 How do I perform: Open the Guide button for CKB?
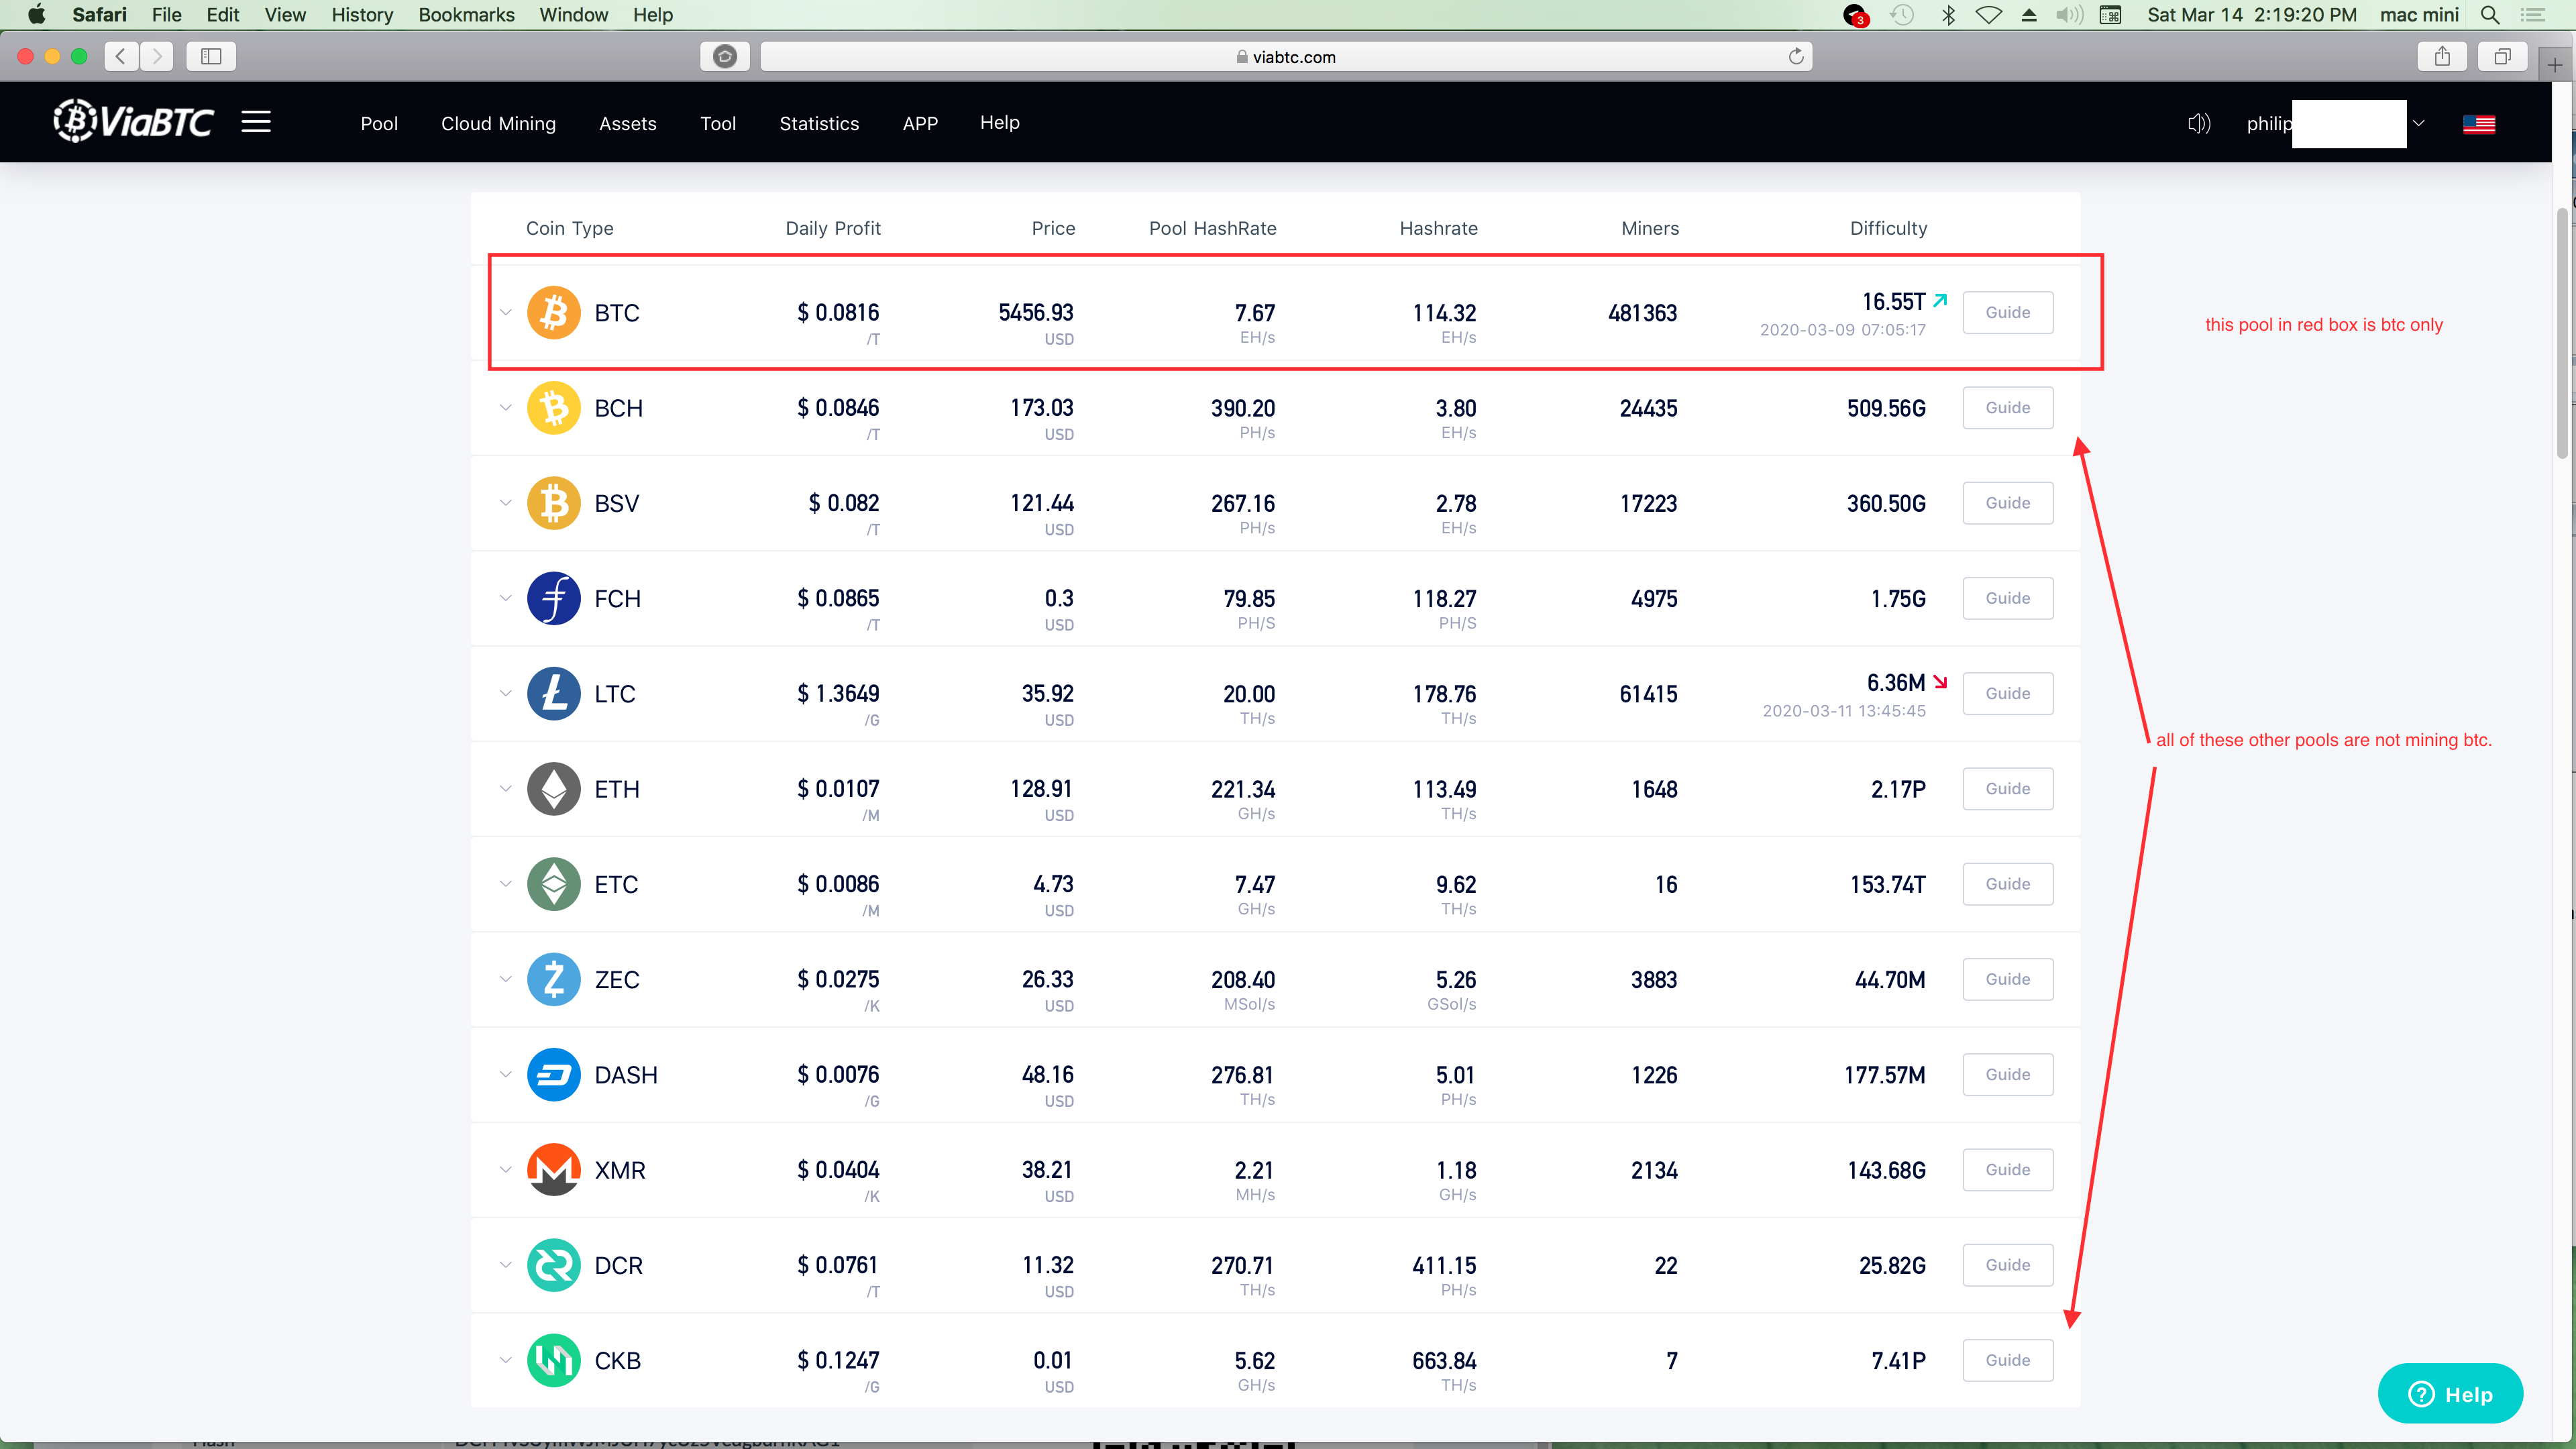coord(2007,1360)
